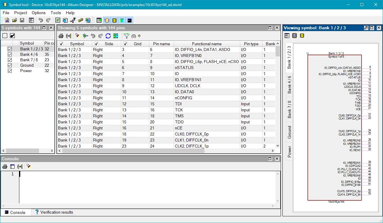The image size is (383, 223).
Task: Click the flashlight find icon in pin table toolbar
Action: click(78, 36)
